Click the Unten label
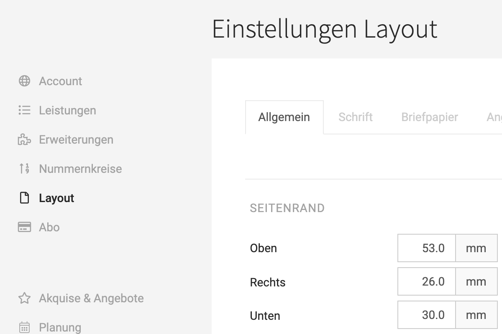Viewport: 502px width, 334px height. pyautogui.click(x=265, y=316)
